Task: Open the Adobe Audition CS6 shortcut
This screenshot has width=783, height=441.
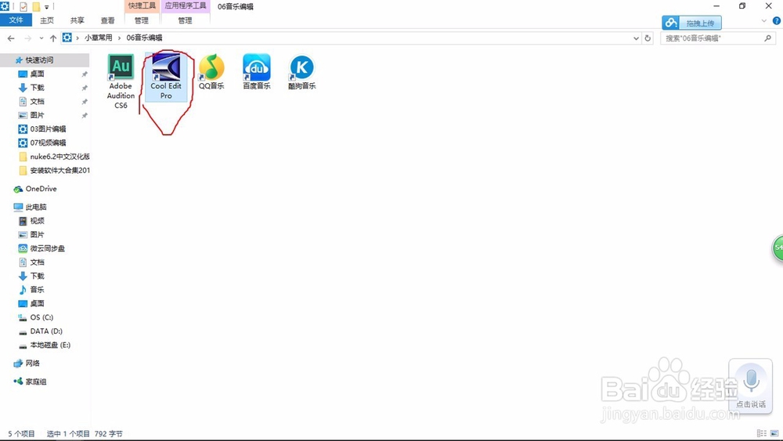Action: pos(121,81)
